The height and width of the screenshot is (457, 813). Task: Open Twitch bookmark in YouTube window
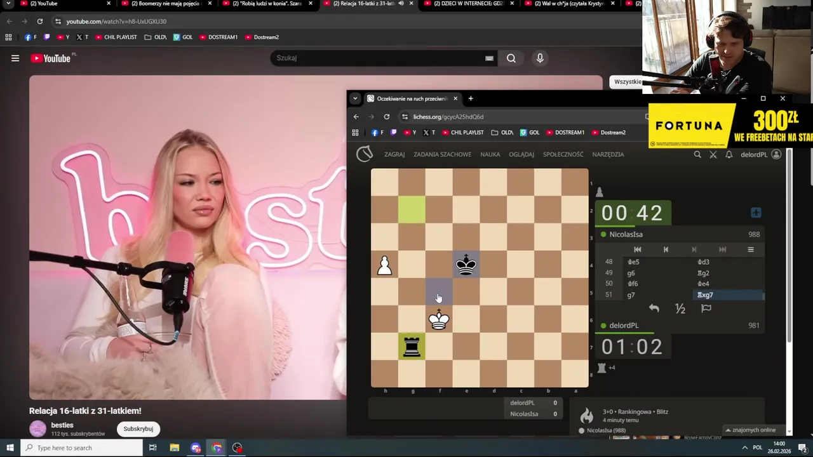pyautogui.click(x=46, y=37)
